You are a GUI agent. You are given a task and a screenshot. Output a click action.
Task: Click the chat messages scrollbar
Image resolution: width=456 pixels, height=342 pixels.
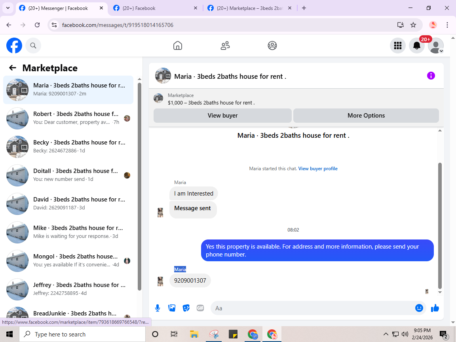coord(440,225)
